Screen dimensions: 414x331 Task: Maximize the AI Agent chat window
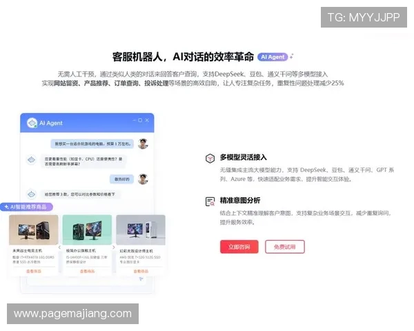pos(140,121)
